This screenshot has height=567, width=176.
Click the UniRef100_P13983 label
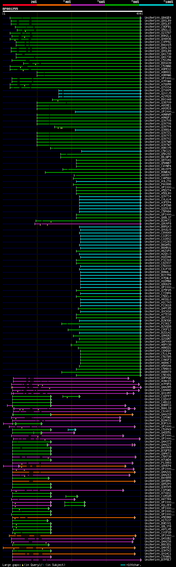(x=158, y=463)
